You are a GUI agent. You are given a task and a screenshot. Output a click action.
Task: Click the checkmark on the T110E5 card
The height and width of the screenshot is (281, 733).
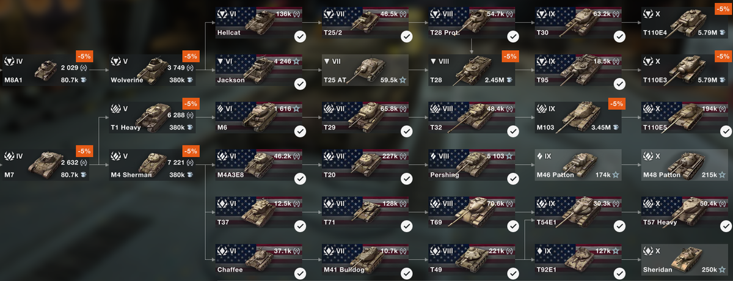pyautogui.click(x=726, y=131)
